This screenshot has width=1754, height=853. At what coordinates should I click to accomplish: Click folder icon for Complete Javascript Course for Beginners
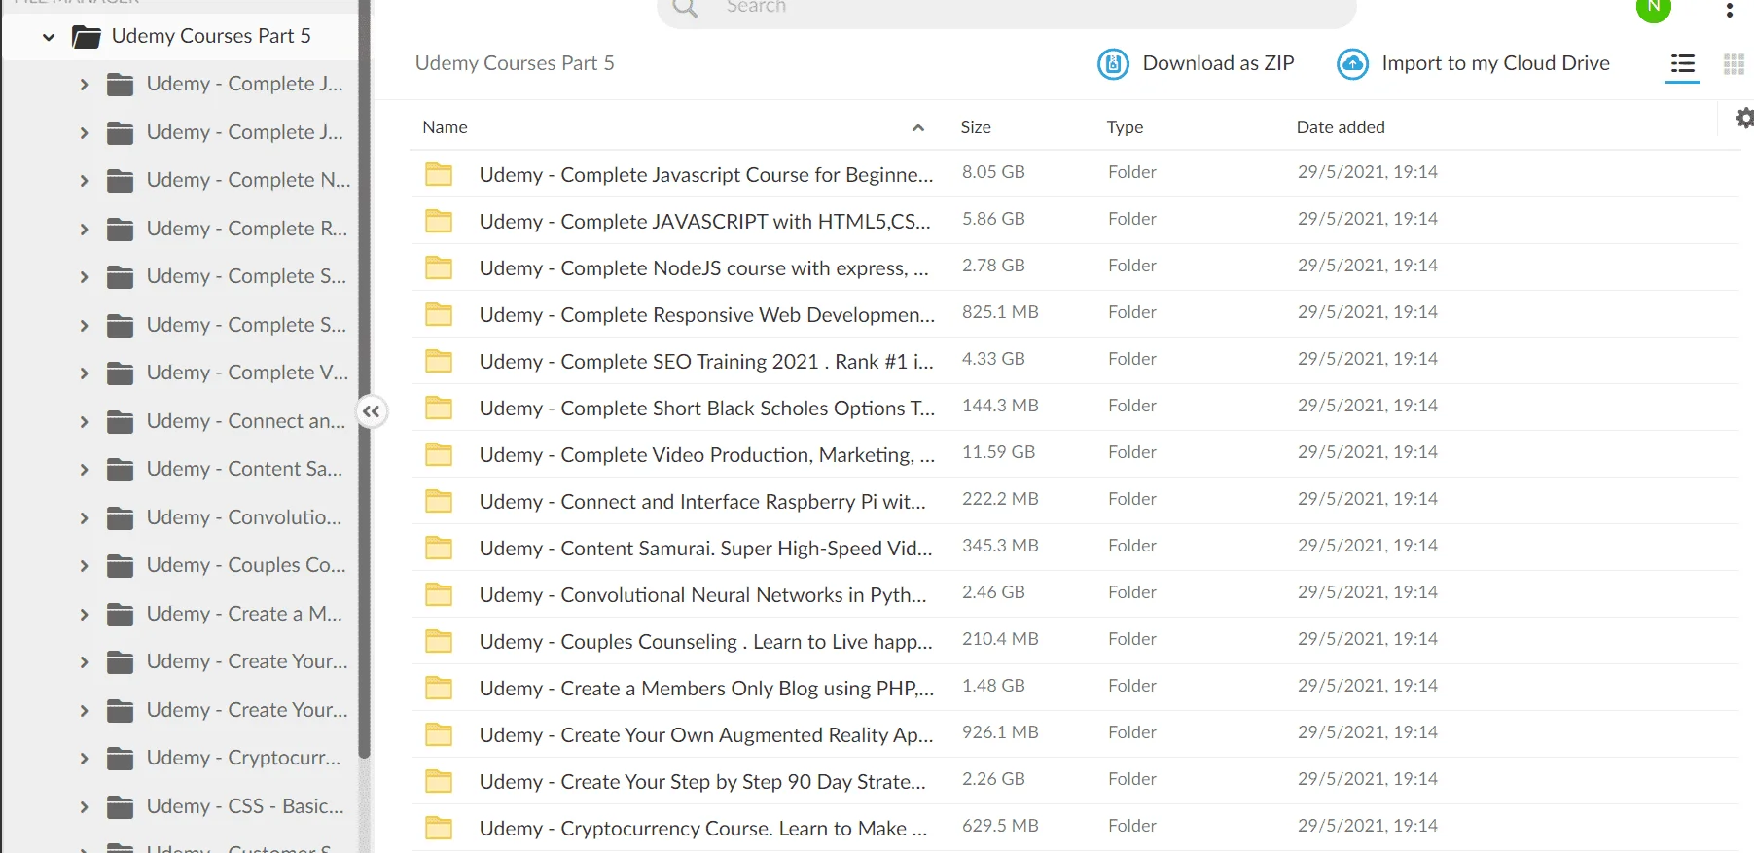(439, 174)
